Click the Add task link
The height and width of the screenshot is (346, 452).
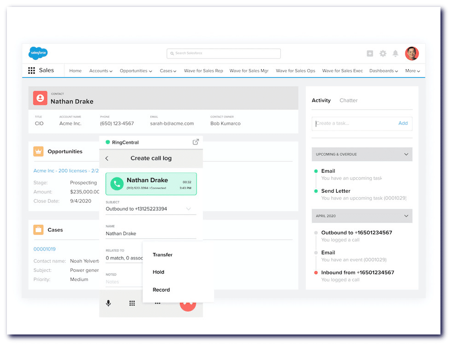pos(403,123)
